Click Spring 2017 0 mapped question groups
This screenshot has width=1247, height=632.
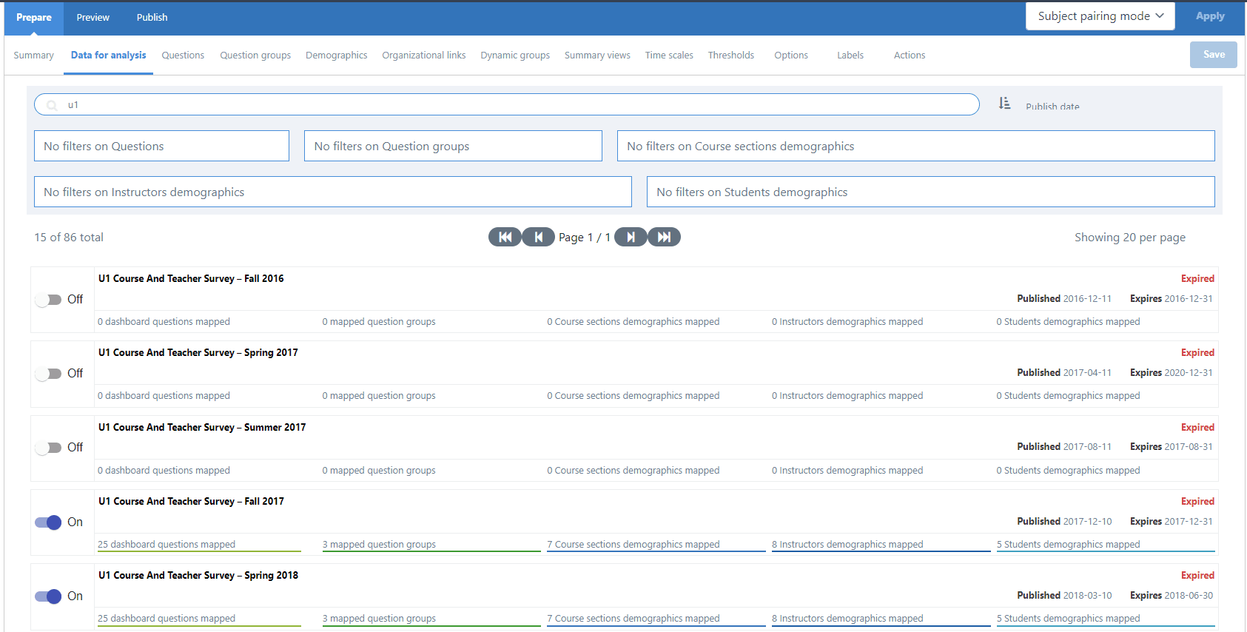coord(379,396)
